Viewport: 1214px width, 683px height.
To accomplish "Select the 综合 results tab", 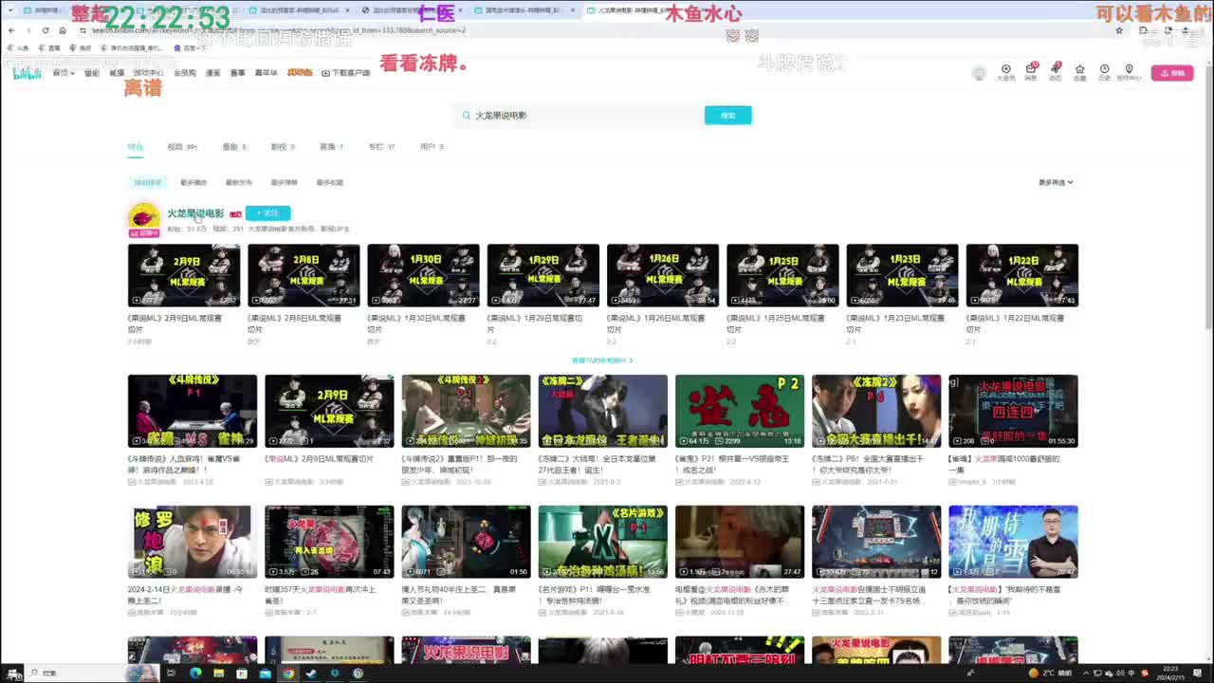I will coord(136,147).
